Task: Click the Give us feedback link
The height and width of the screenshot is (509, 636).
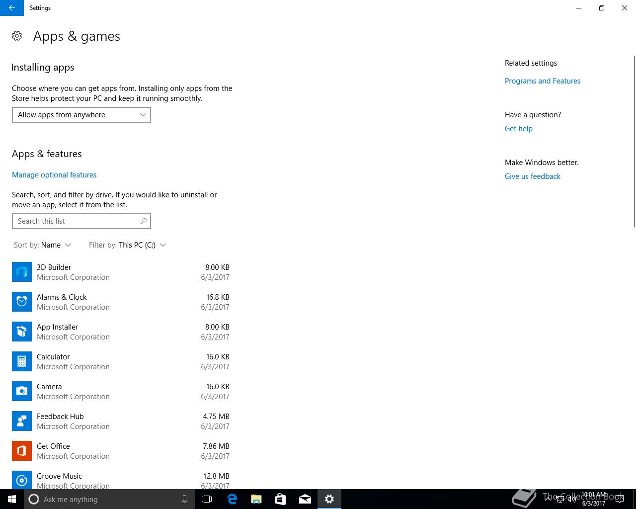Action: (x=533, y=176)
